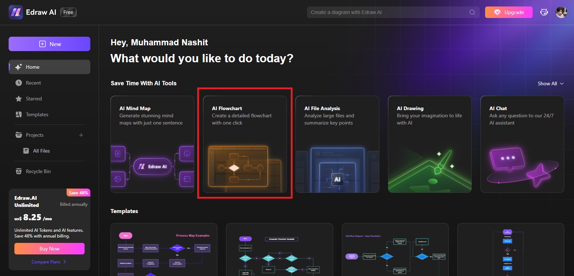The width and height of the screenshot is (574, 276).
Task: Open the AI Drawing card
Action: click(x=430, y=144)
